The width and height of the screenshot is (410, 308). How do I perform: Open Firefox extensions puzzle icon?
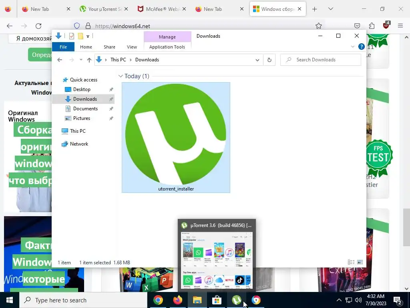[x=372, y=26]
